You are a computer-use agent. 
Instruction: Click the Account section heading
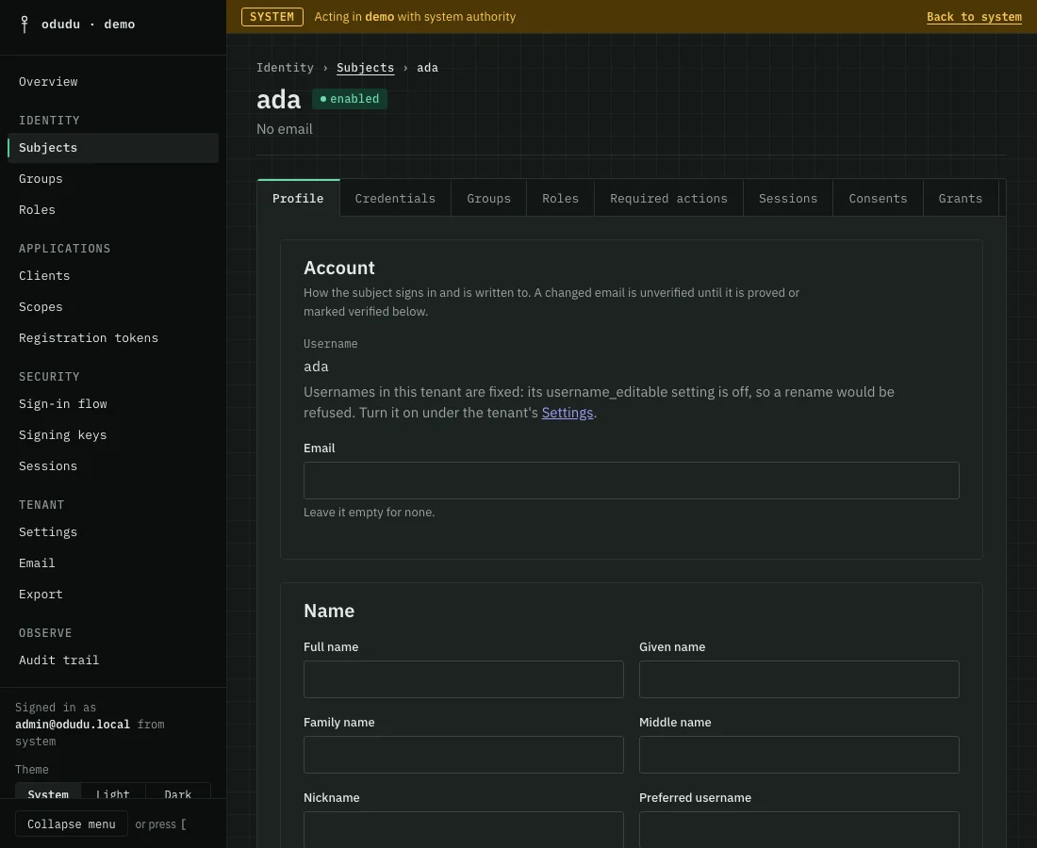click(x=339, y=268)
